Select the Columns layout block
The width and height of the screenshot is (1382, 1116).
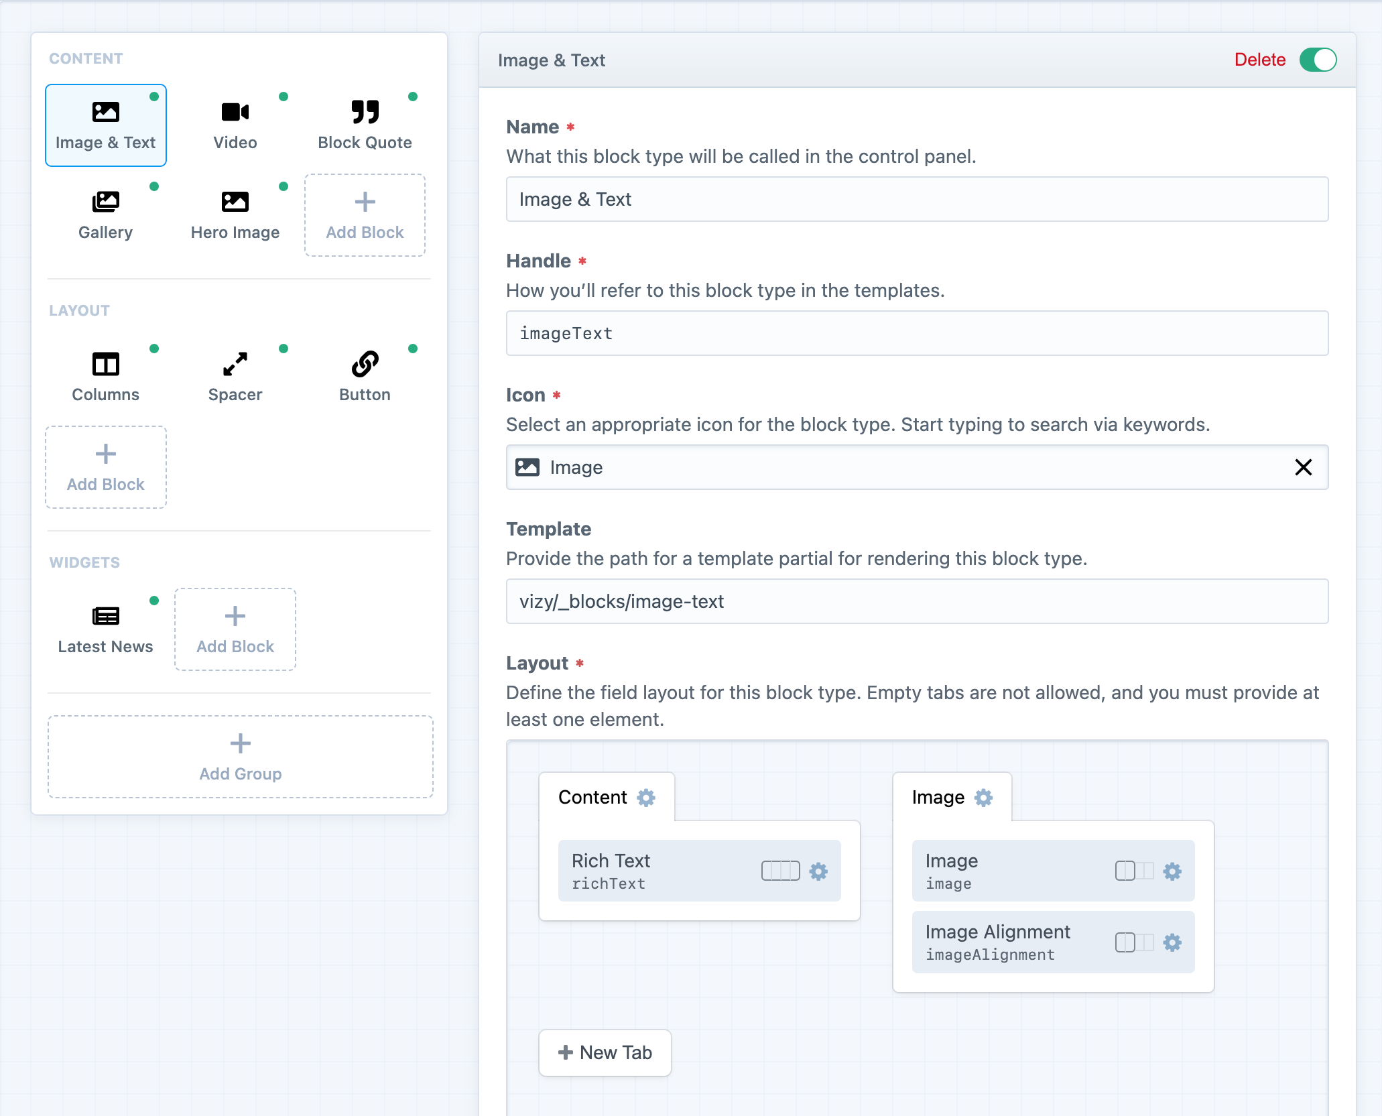106,377
